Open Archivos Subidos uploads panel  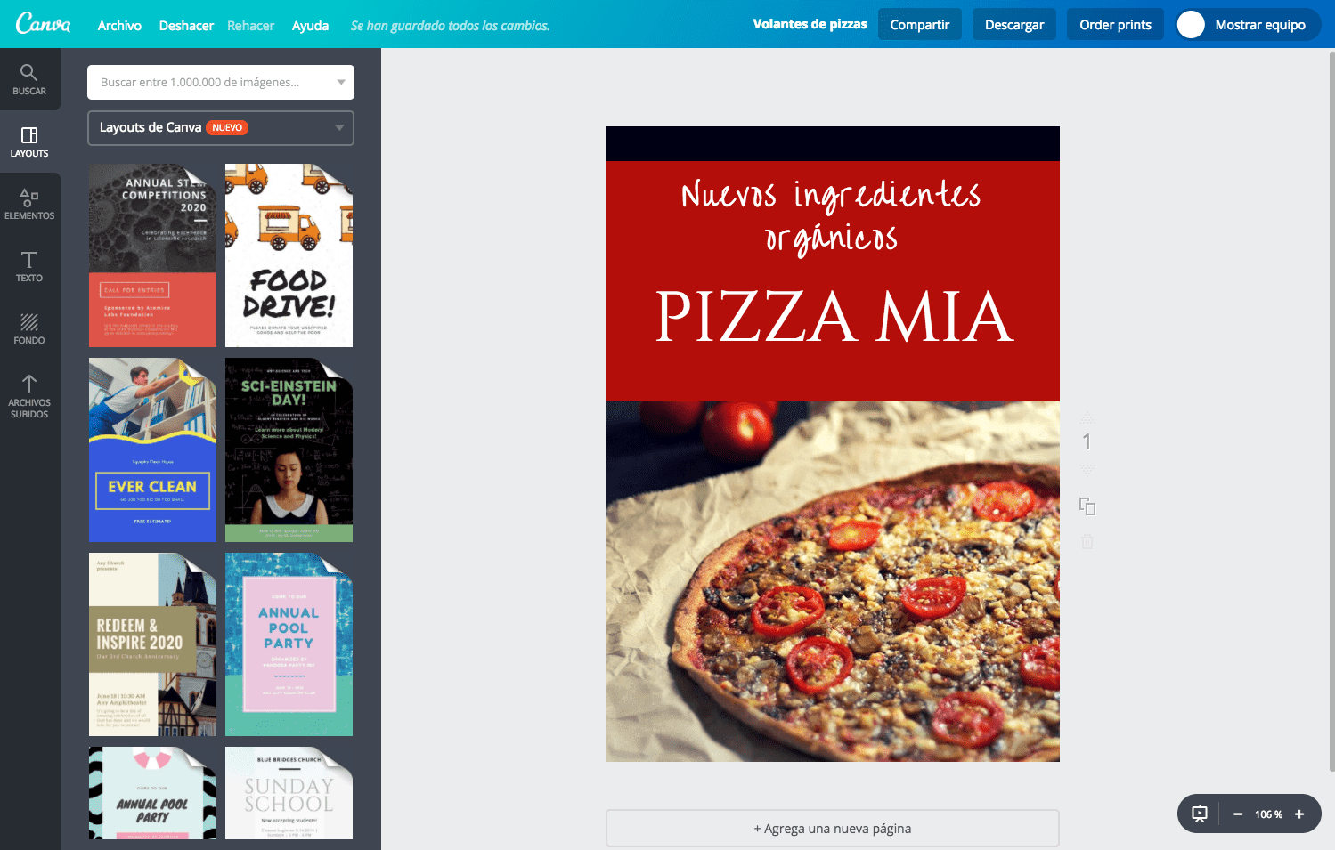pyautogui.click(x=29, y=396)
